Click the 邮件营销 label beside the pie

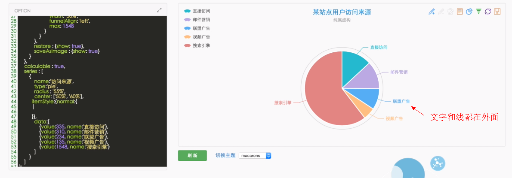(399, 72)
